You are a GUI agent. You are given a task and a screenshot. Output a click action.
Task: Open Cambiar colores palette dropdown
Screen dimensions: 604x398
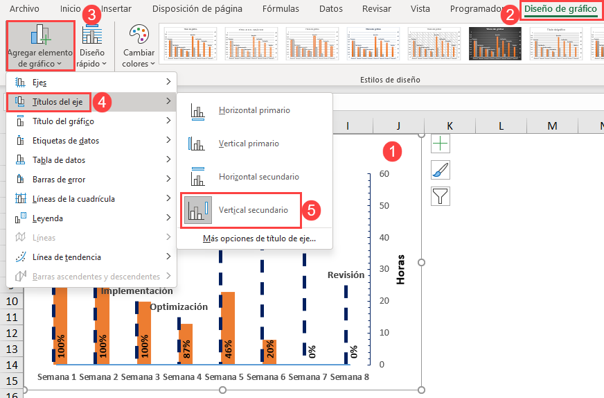click(139, 46)
